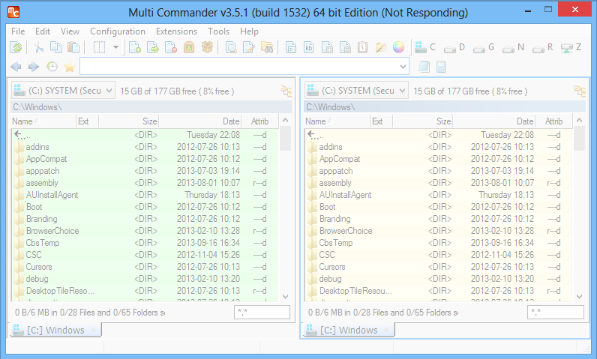Click right panel scroll up arrow

(x=580, y=120)
